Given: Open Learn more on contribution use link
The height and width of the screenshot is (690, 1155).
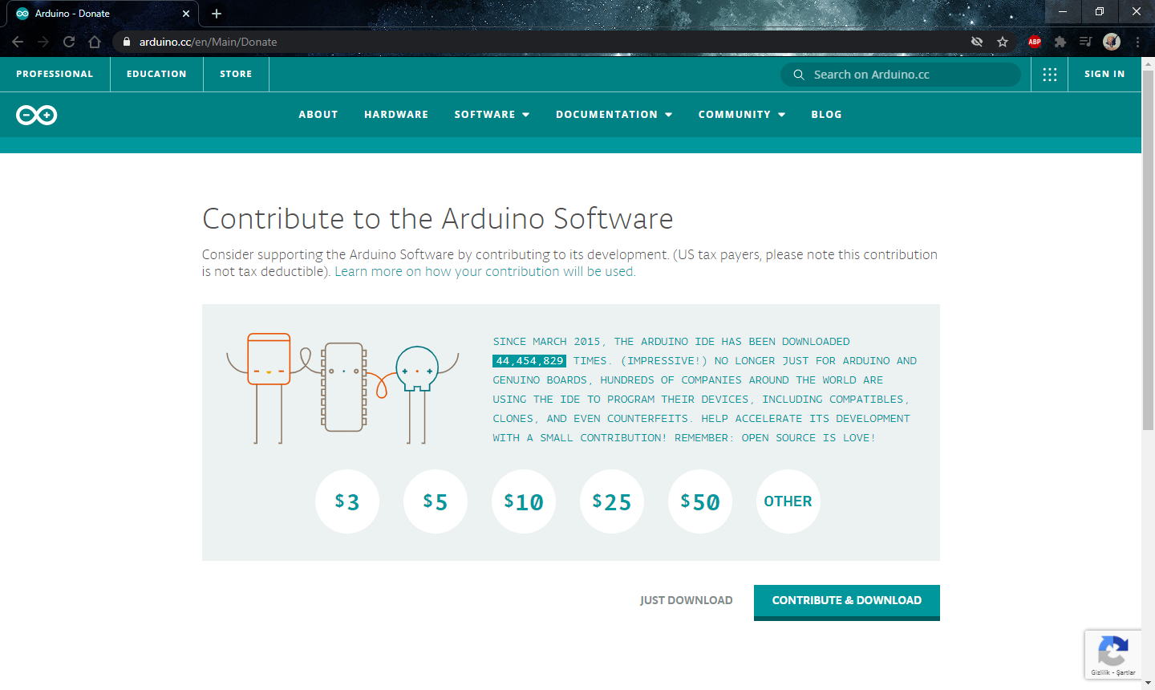Looking at the screenshot, I should tap(485, 271).
